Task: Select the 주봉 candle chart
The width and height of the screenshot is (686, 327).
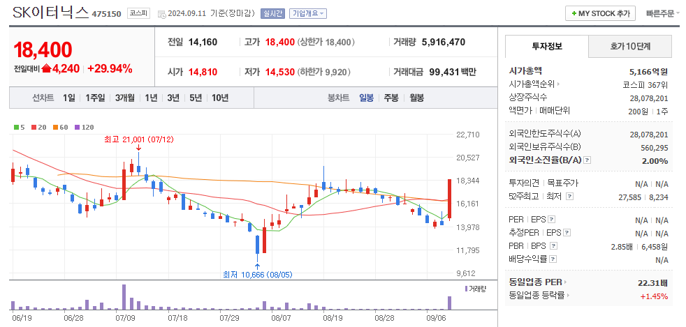Action: click(391, 98)
